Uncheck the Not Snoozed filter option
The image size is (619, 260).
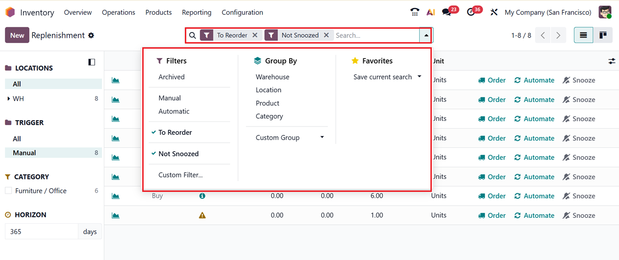tap(178, 154)
